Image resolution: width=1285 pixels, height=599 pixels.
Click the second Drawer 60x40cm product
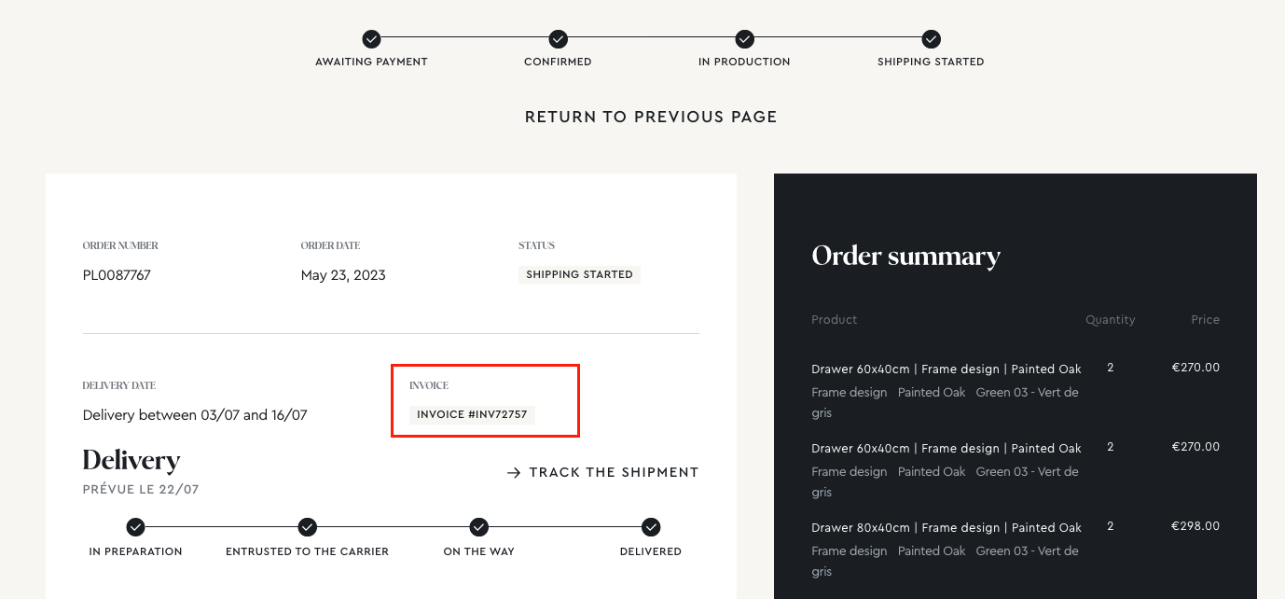[946, 448]
